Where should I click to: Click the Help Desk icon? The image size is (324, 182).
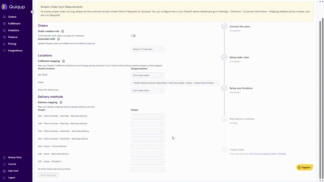click(x=4, y=171)
